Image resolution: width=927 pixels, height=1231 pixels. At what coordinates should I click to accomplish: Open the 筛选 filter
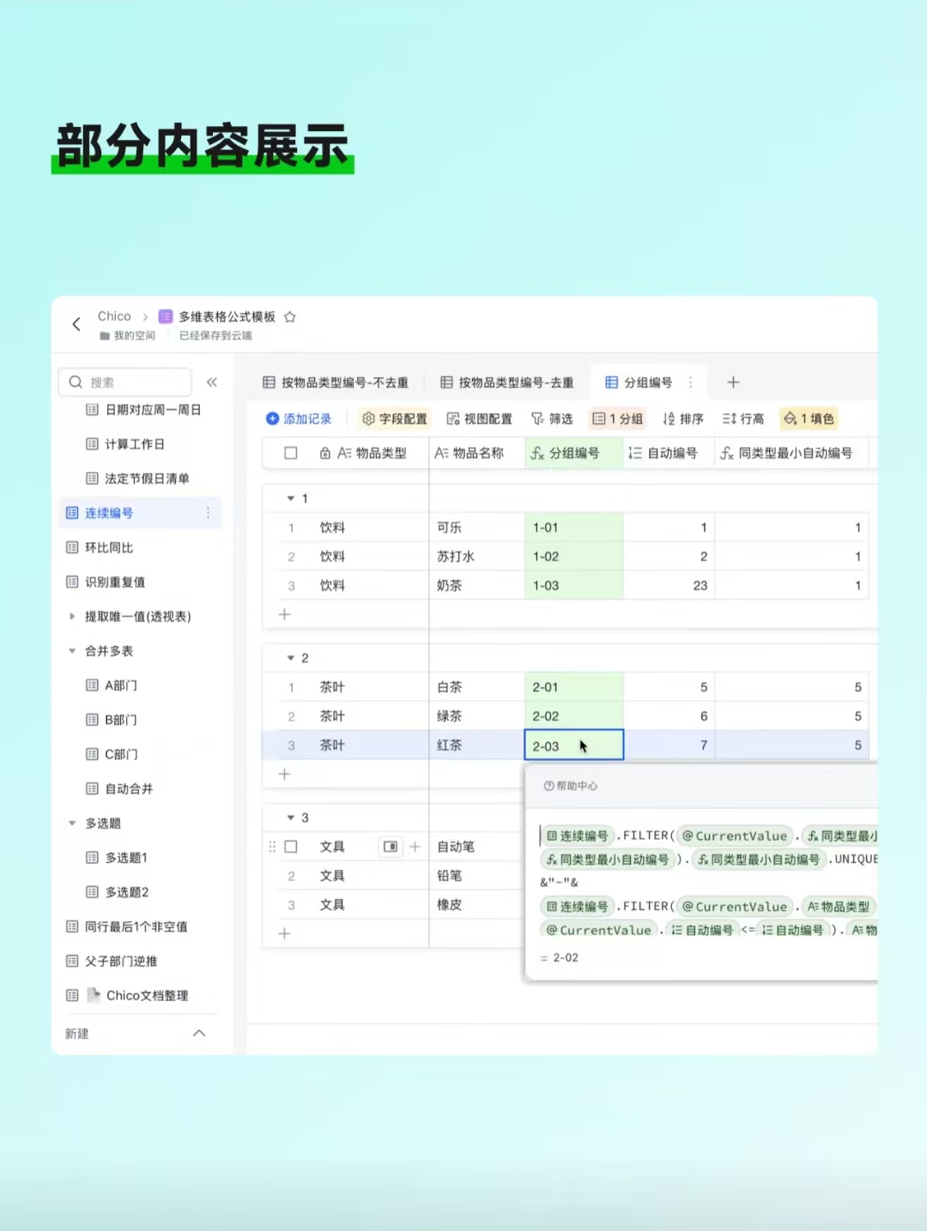click(552, 419)
